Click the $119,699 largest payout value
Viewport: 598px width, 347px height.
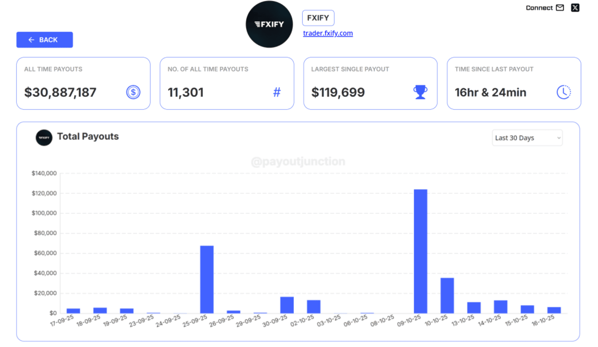pyautogui.click(x=338, y=92)
